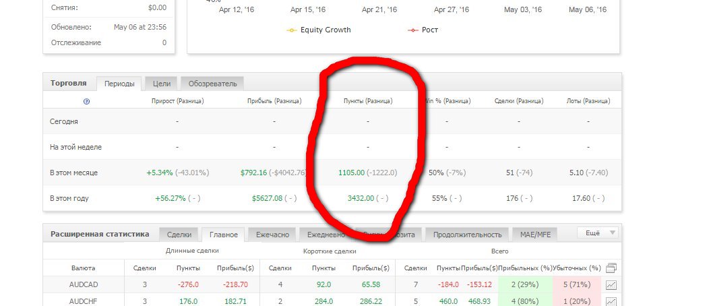This screenshot has width=709, height=306.
Task: Click the +5.34% growth value
Action: (160, 173)
